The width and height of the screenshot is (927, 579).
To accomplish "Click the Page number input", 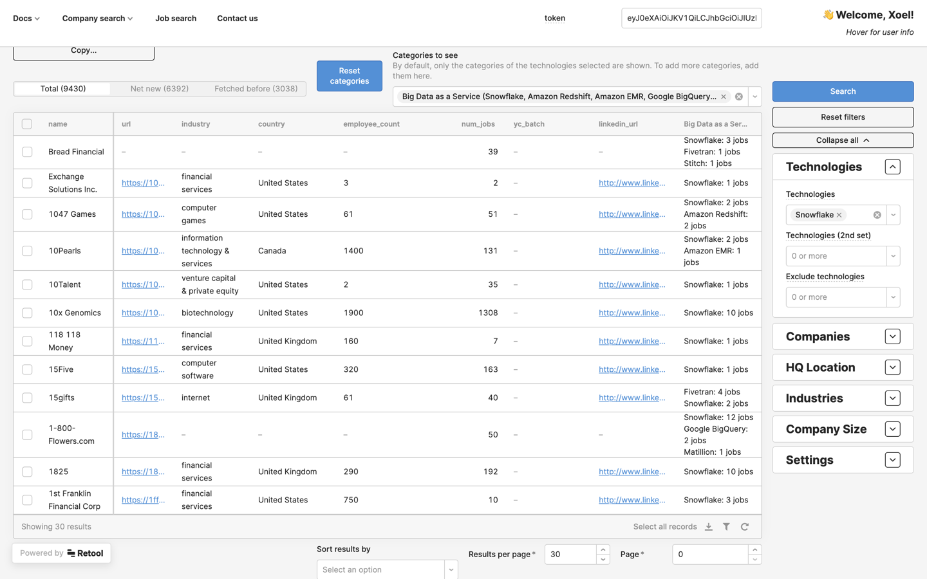I will 710,555.
